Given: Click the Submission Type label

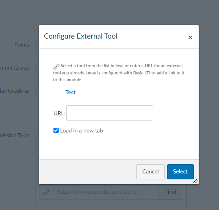Looking at the screenshot, I should (x=15, y=135).
